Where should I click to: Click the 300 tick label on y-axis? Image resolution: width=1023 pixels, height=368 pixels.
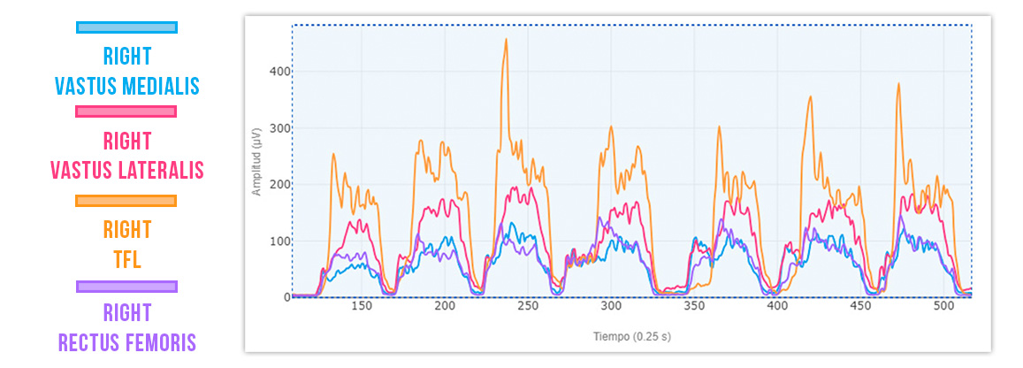[x=280, y=128]
